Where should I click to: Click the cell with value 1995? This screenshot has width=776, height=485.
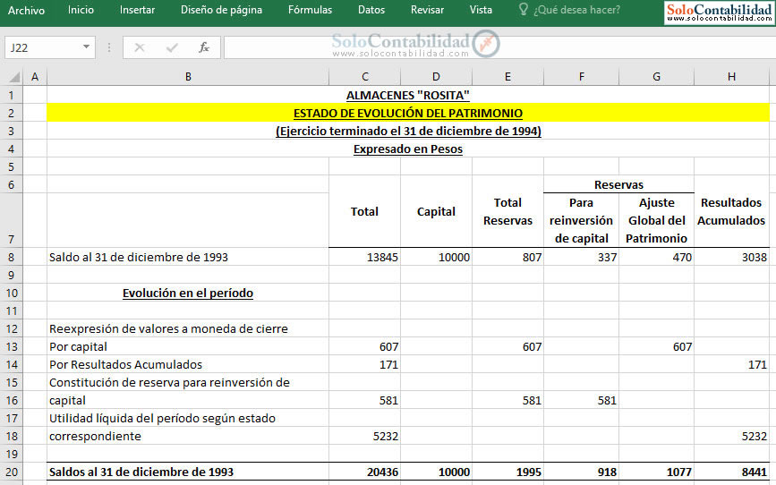507,472
